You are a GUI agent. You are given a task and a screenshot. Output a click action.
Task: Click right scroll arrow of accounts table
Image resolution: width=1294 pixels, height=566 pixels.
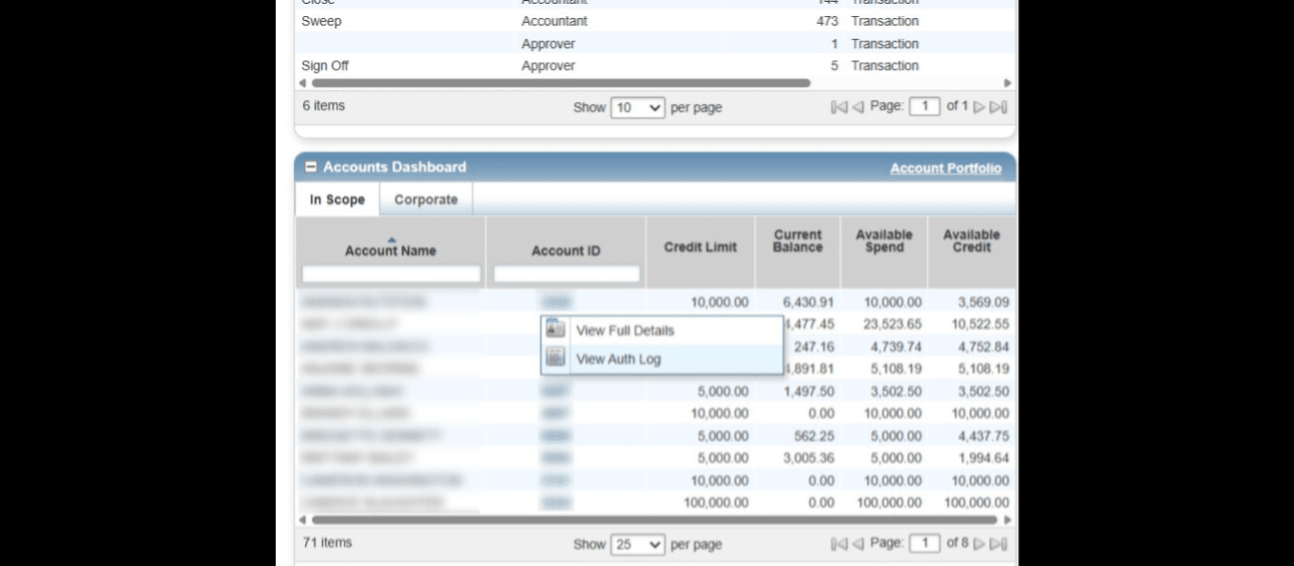click(1007, 520)
